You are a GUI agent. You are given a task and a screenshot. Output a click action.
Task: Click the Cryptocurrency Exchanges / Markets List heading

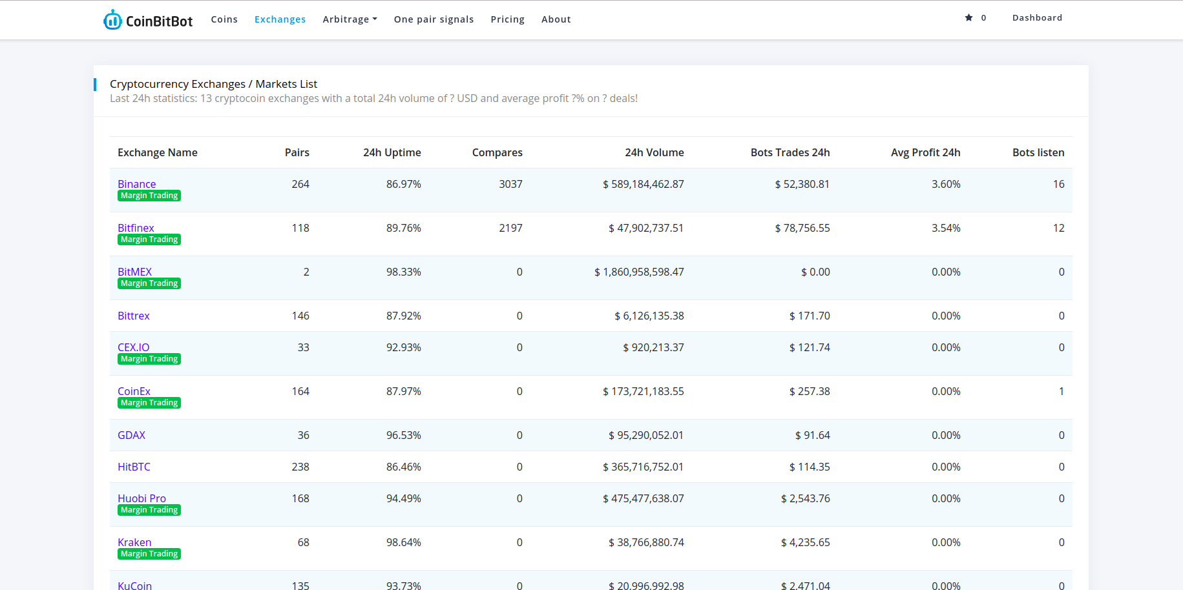213,84
